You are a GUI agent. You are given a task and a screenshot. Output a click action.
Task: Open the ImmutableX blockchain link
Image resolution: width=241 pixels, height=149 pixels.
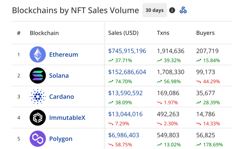(67, 118)
